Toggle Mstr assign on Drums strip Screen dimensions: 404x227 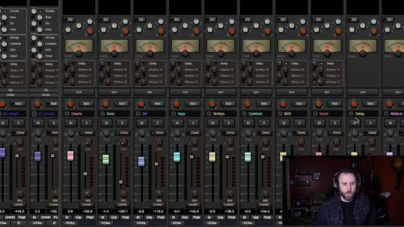click(x=86, y=103)
